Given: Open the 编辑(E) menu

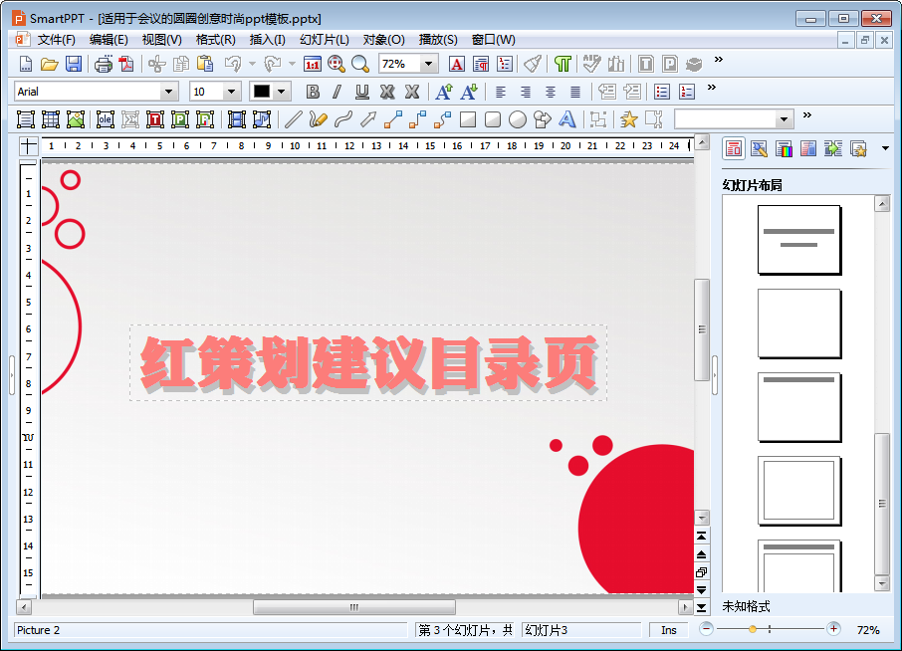Looking at the screenshot, I should point(109,40).
